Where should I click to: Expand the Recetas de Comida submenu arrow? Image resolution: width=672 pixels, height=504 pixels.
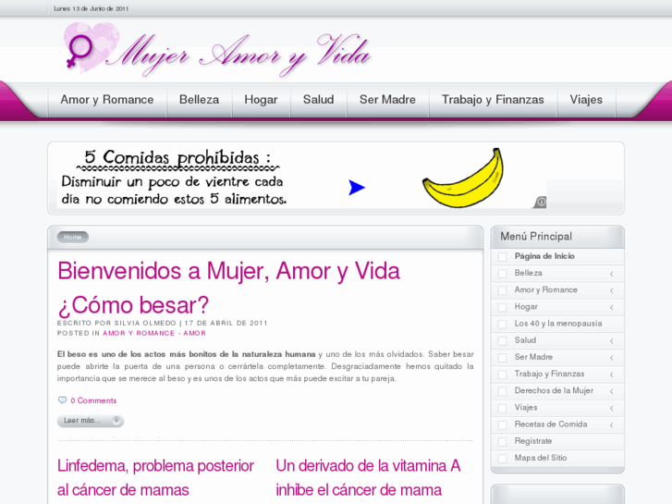point(612,425)
